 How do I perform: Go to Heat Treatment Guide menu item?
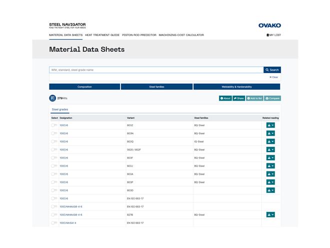click(x=102, y=35)
